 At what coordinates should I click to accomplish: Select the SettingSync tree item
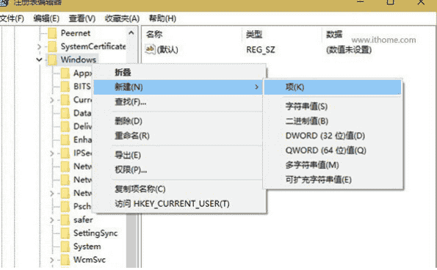tap(95, 233)
